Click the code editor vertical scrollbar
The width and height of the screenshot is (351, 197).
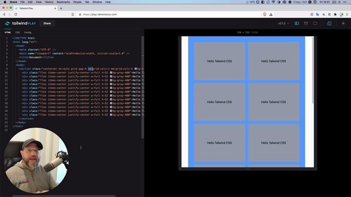(x=143, y=87)
